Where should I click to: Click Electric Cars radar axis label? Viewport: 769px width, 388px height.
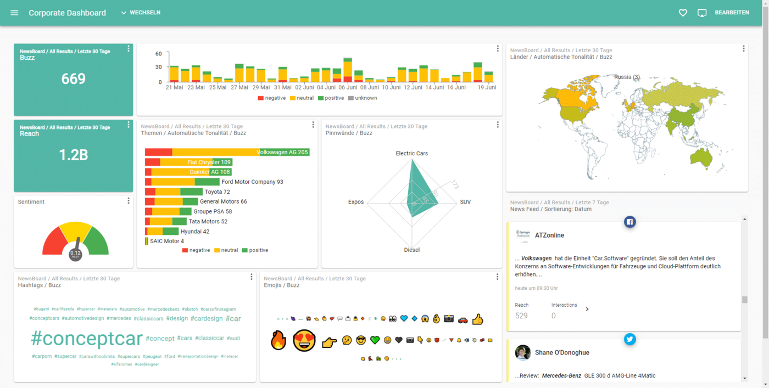[x=412, y=153]
